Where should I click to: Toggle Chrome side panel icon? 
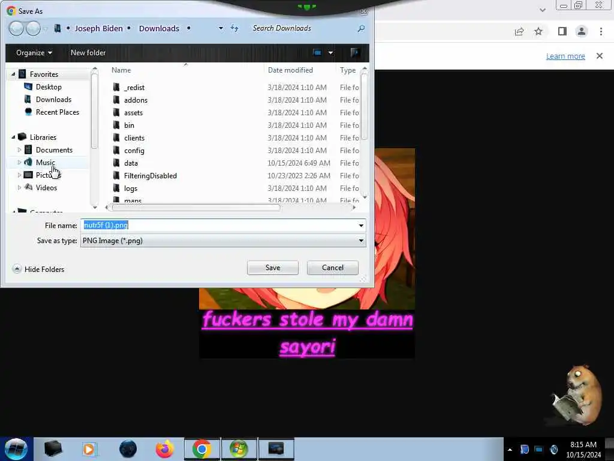pyautogui.click(x=562, y=31)
